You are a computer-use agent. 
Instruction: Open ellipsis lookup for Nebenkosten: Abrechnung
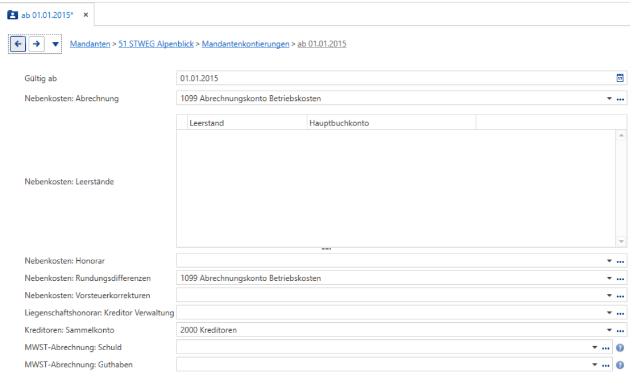[620, 99]
